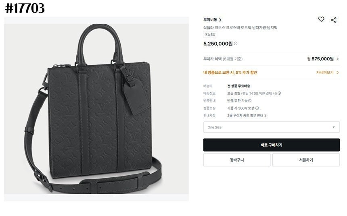The image size is (347, 216).
Task: Show price info icon beside 5,250,000원
Action: click(x=236, y=44)
